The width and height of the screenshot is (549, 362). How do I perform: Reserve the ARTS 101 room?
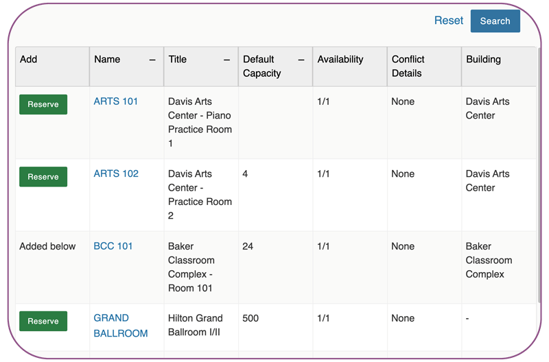point(43,104)
